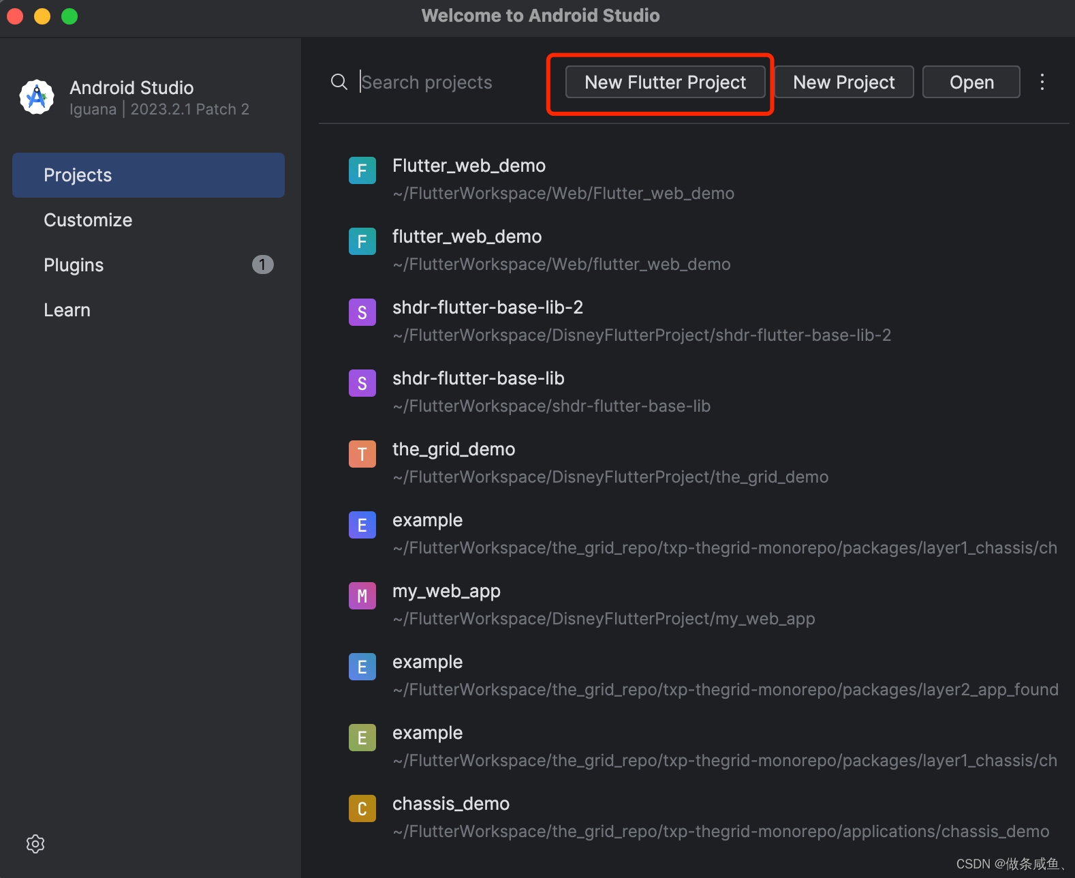
Task: Open the Plugins section
Action: 149,265
